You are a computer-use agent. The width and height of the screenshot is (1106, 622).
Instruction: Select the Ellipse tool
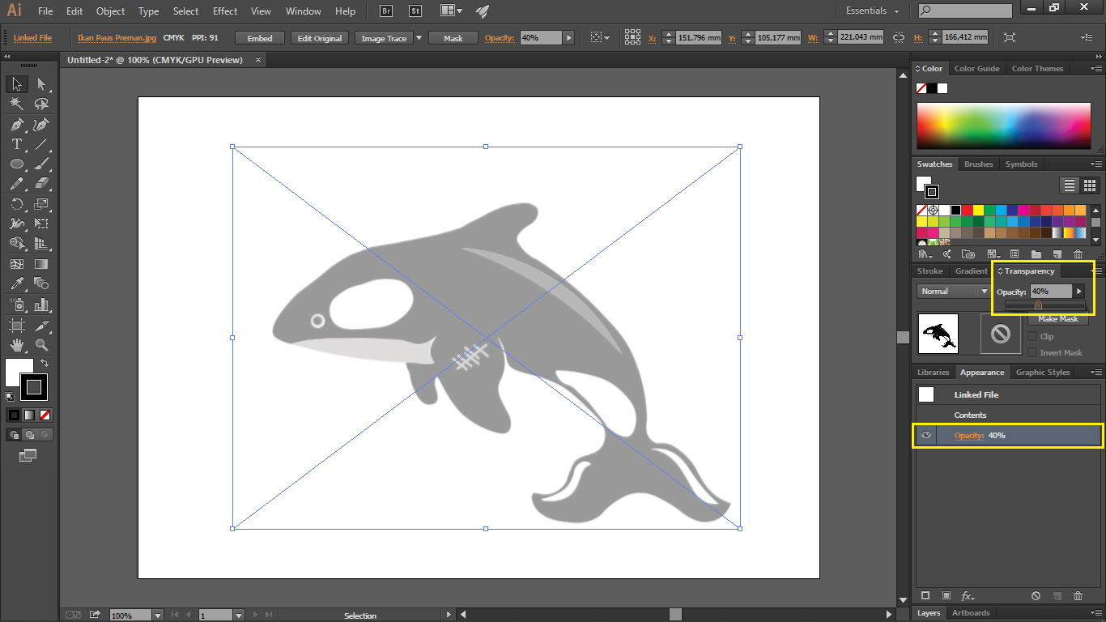tap(16, 164)
